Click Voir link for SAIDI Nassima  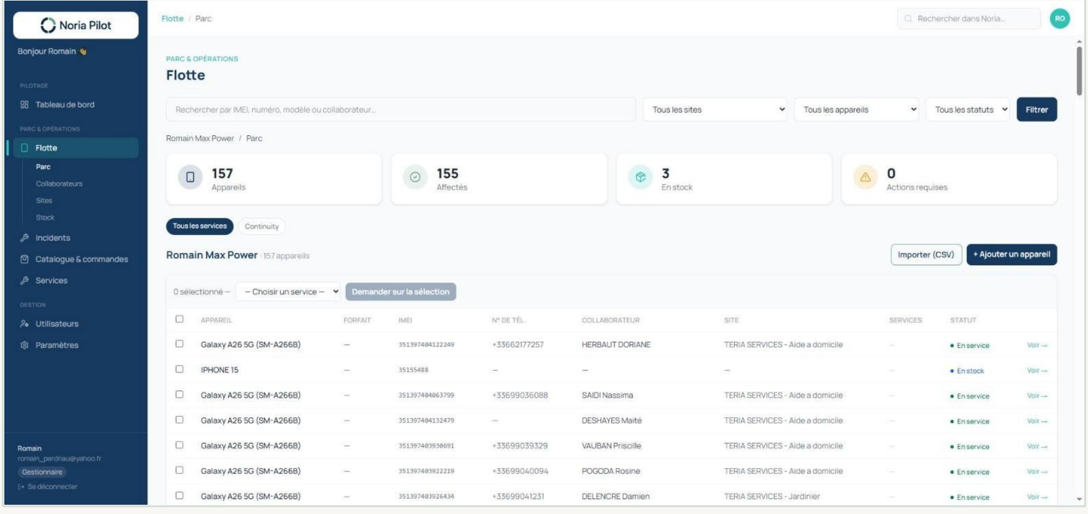(1037, 396)
